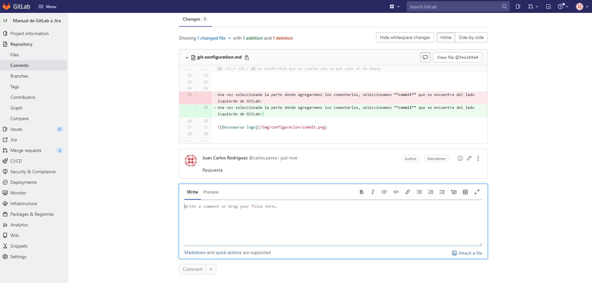Expand the 1 changed file dropdown
The width and height of the screenshot is (592, 283).
click(x=214, y=38)
